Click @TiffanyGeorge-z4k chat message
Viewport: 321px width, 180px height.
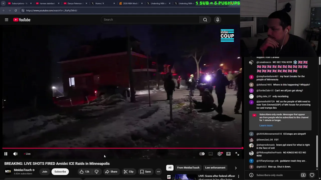(x=281, y=161)
